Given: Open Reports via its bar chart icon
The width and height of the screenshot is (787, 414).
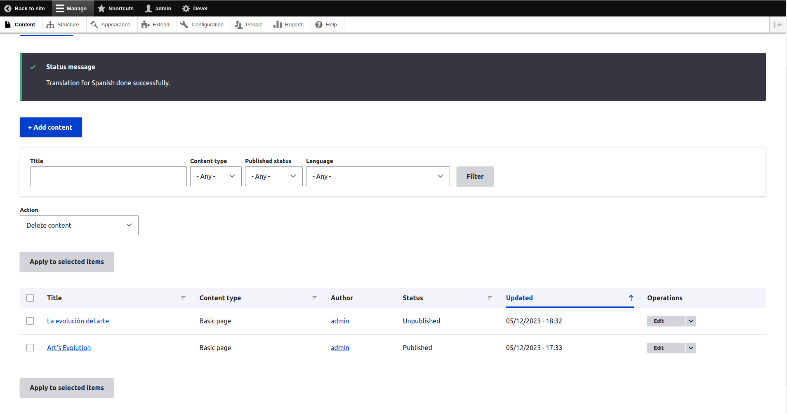Looking at the screenshot, I should [278, 25].
